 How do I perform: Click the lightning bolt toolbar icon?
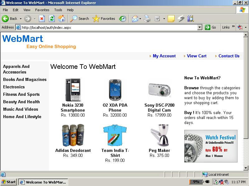[181, 19]
